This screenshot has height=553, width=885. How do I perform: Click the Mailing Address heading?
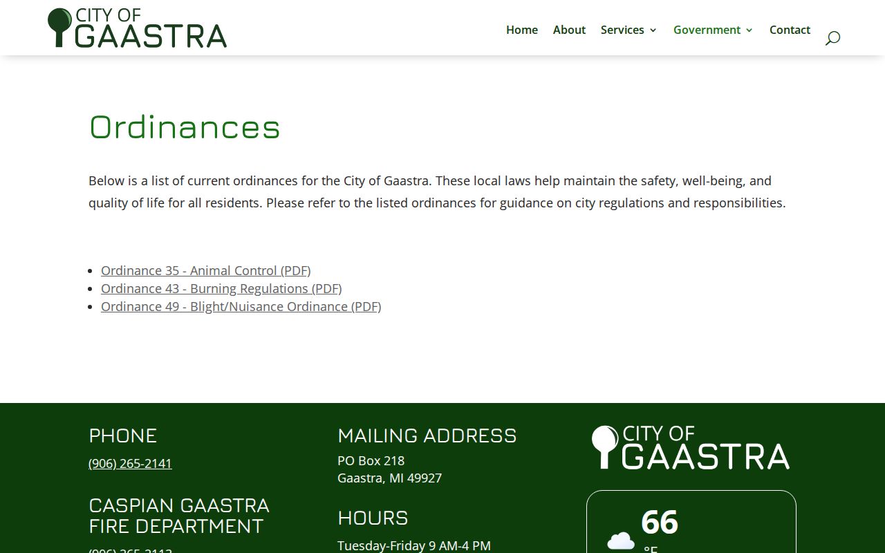tap(427, 435)
